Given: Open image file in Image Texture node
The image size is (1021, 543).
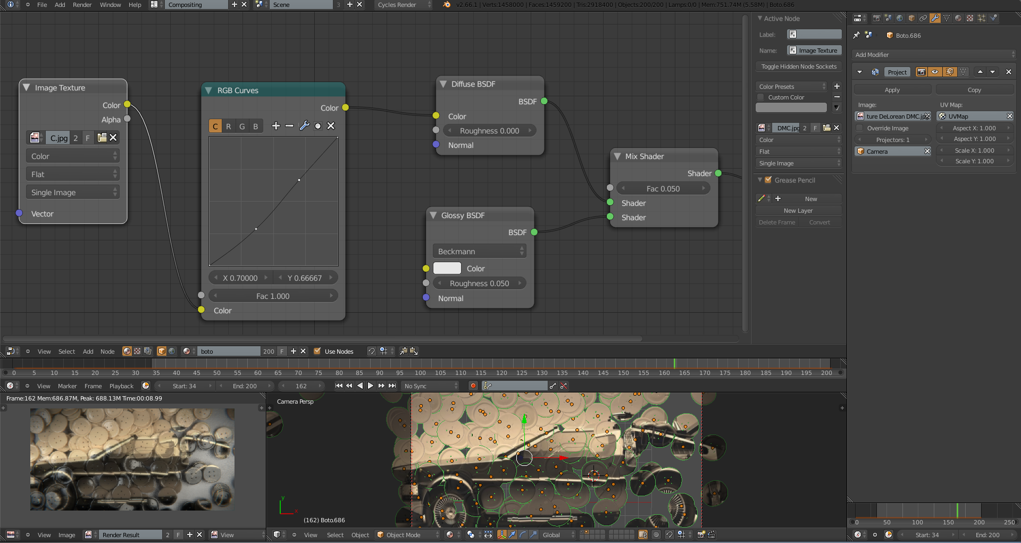Looking at the screenshot, I should [102, 138].
